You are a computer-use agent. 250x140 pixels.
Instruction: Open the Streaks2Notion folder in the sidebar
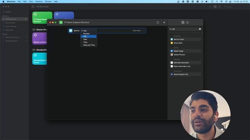[14, 41]
